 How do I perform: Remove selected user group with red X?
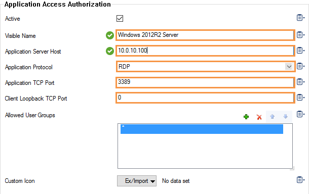[259, 117]
